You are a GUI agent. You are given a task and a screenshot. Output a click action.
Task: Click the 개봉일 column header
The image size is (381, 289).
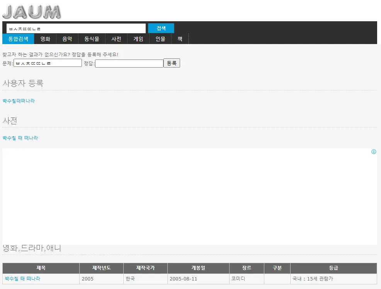point(198,268)
